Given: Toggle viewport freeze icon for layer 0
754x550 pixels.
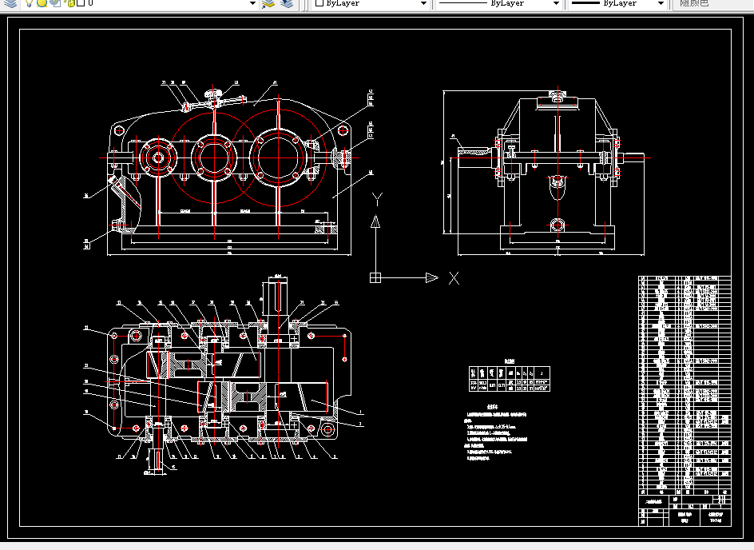Looking at the screenshot, I should coord(56,3).
